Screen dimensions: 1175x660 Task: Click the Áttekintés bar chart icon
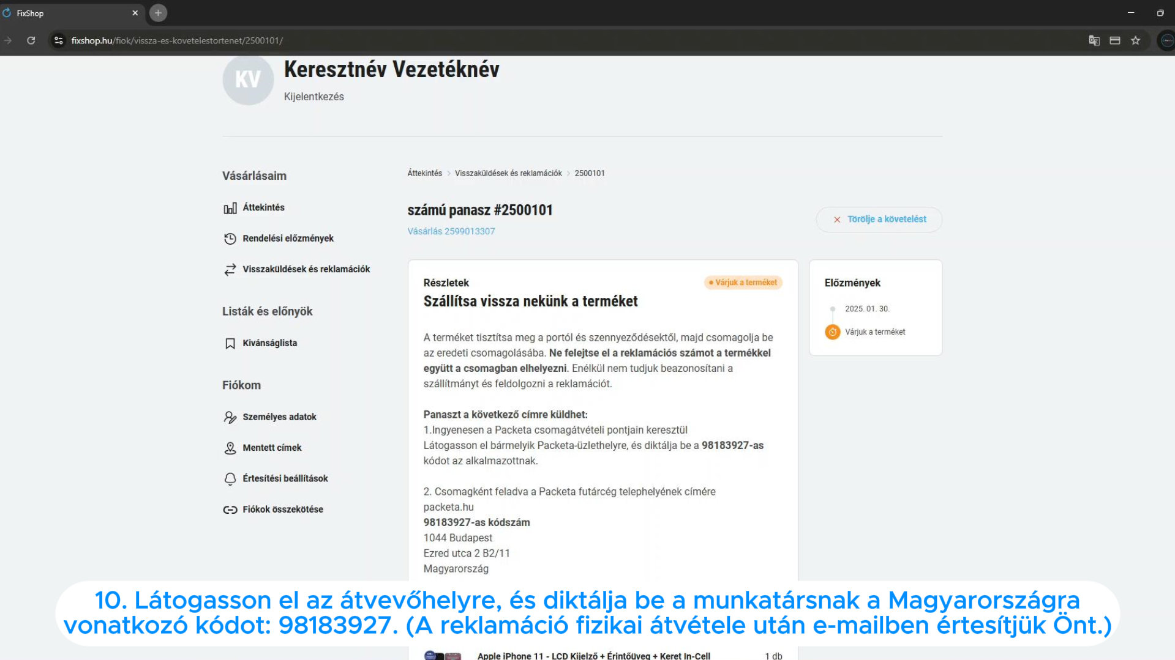[230, 208]
